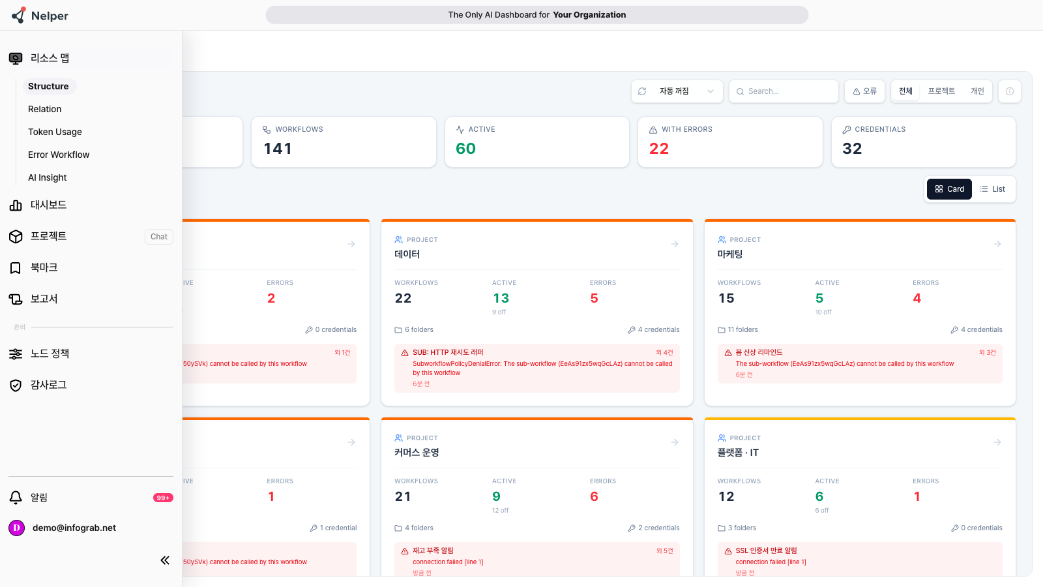Open the 데이터 project arrow
The image size is (1043, 587).
coord(675,244)
